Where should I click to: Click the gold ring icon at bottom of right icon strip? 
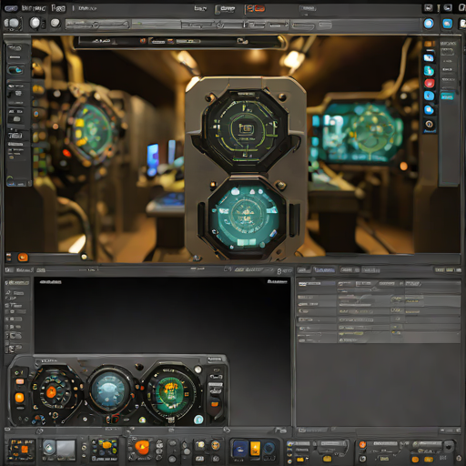click(429, 124)
